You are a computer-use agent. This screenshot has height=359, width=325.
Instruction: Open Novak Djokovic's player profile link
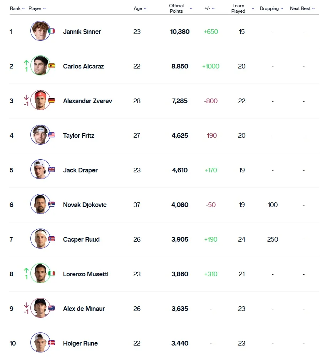point(85,205)
